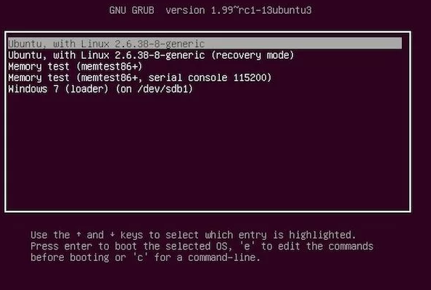
Task: Click the word "highlighted." in help text
Action: (322, 235)
